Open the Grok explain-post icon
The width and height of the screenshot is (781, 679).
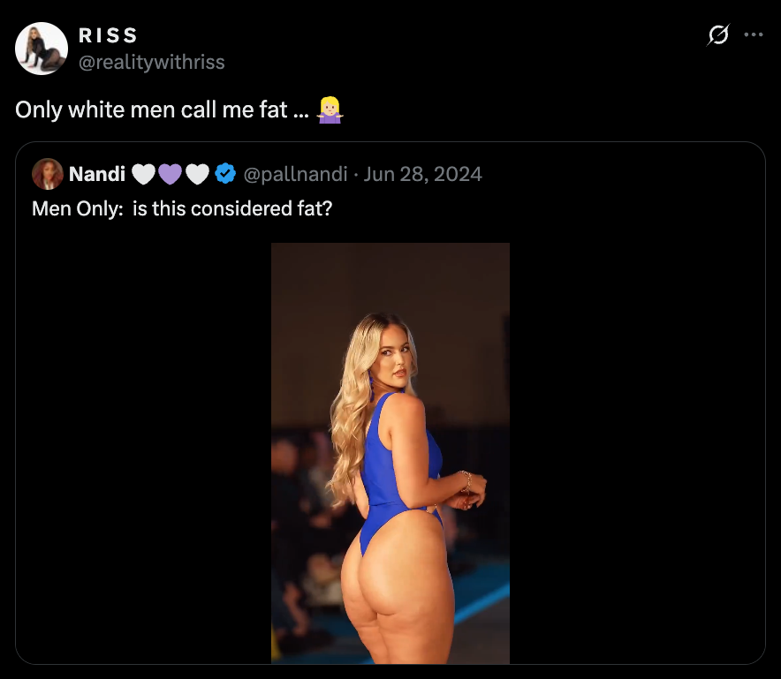click(x=718, y=34)
